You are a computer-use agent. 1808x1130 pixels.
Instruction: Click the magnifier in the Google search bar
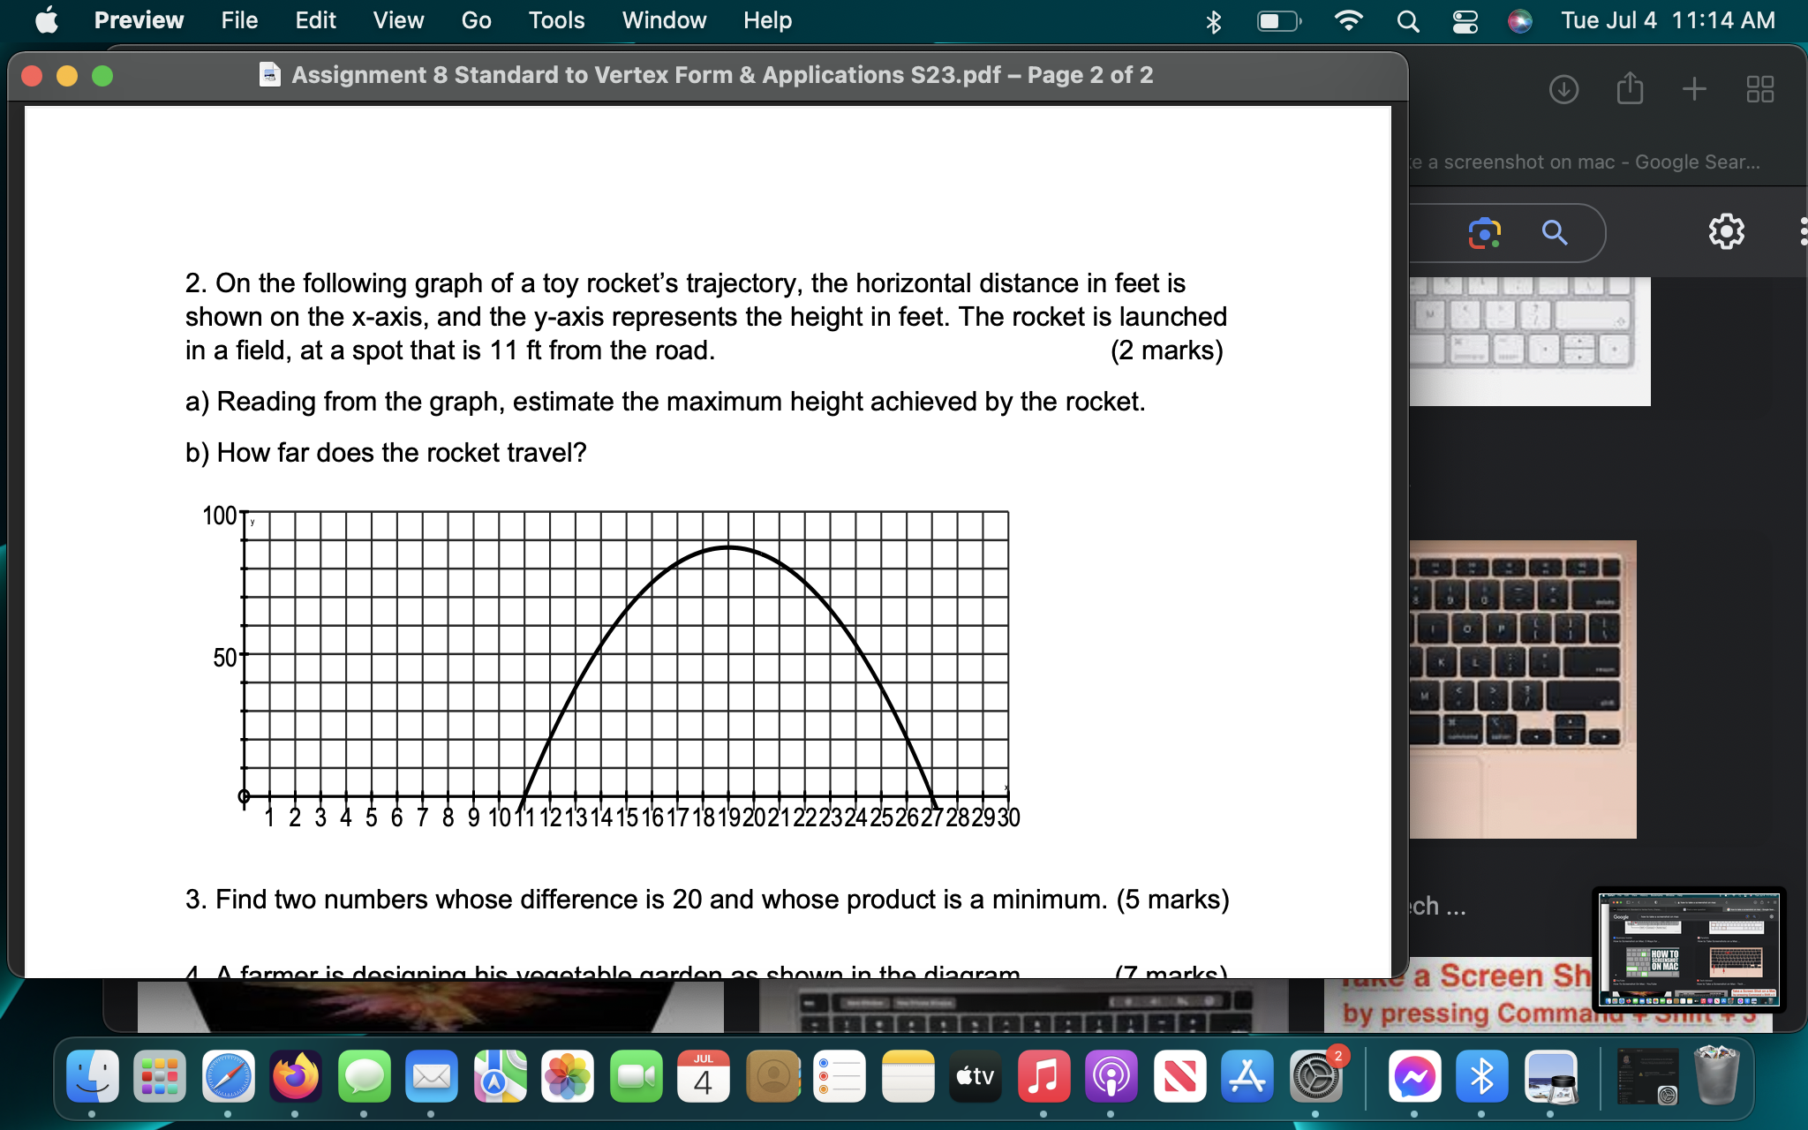coord(1555,232)
